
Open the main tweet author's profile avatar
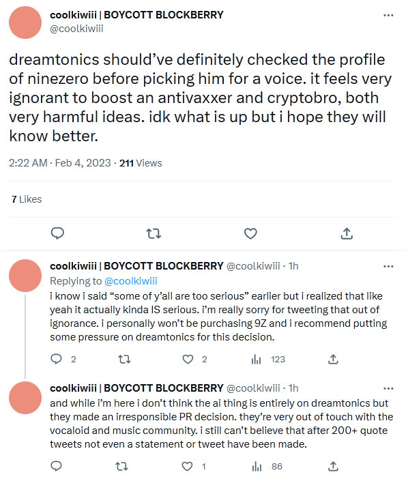click(x=25, y=23)
